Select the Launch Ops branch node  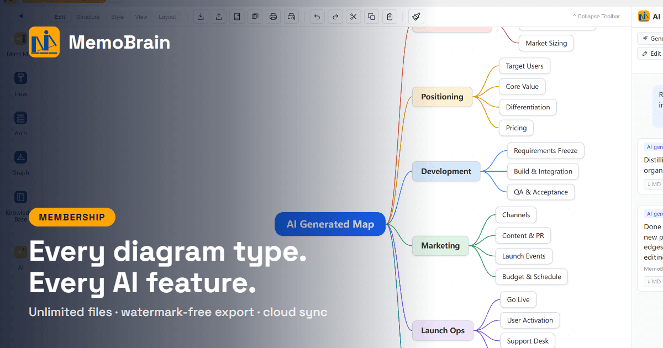tap(443, 330)
